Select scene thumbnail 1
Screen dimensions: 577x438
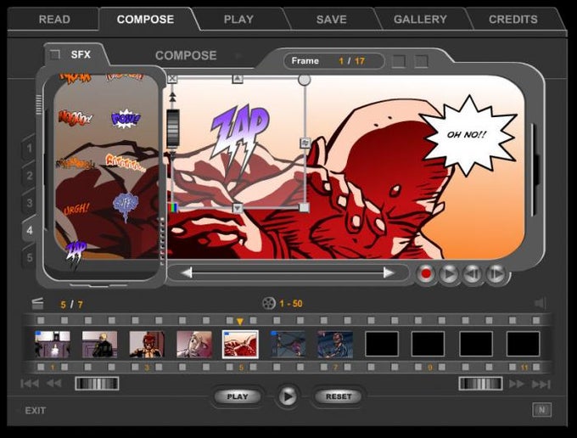[x=53, y=345]
